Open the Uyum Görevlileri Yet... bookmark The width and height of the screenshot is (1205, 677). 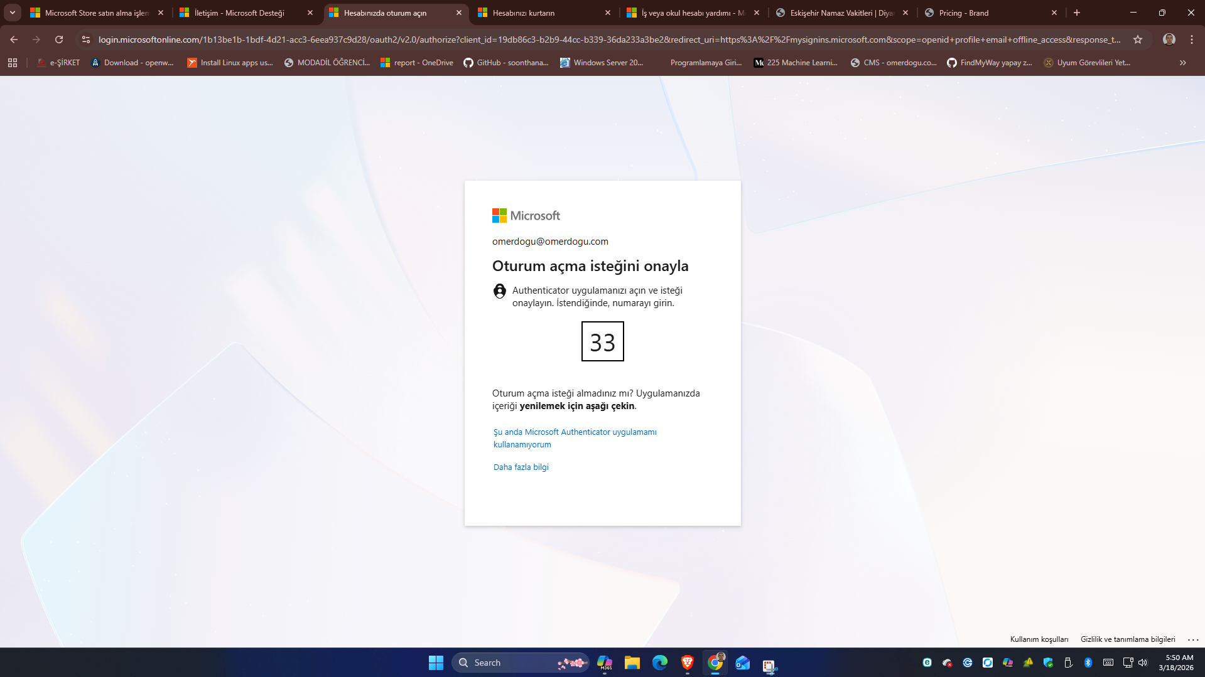click(x=1087, y=63)
